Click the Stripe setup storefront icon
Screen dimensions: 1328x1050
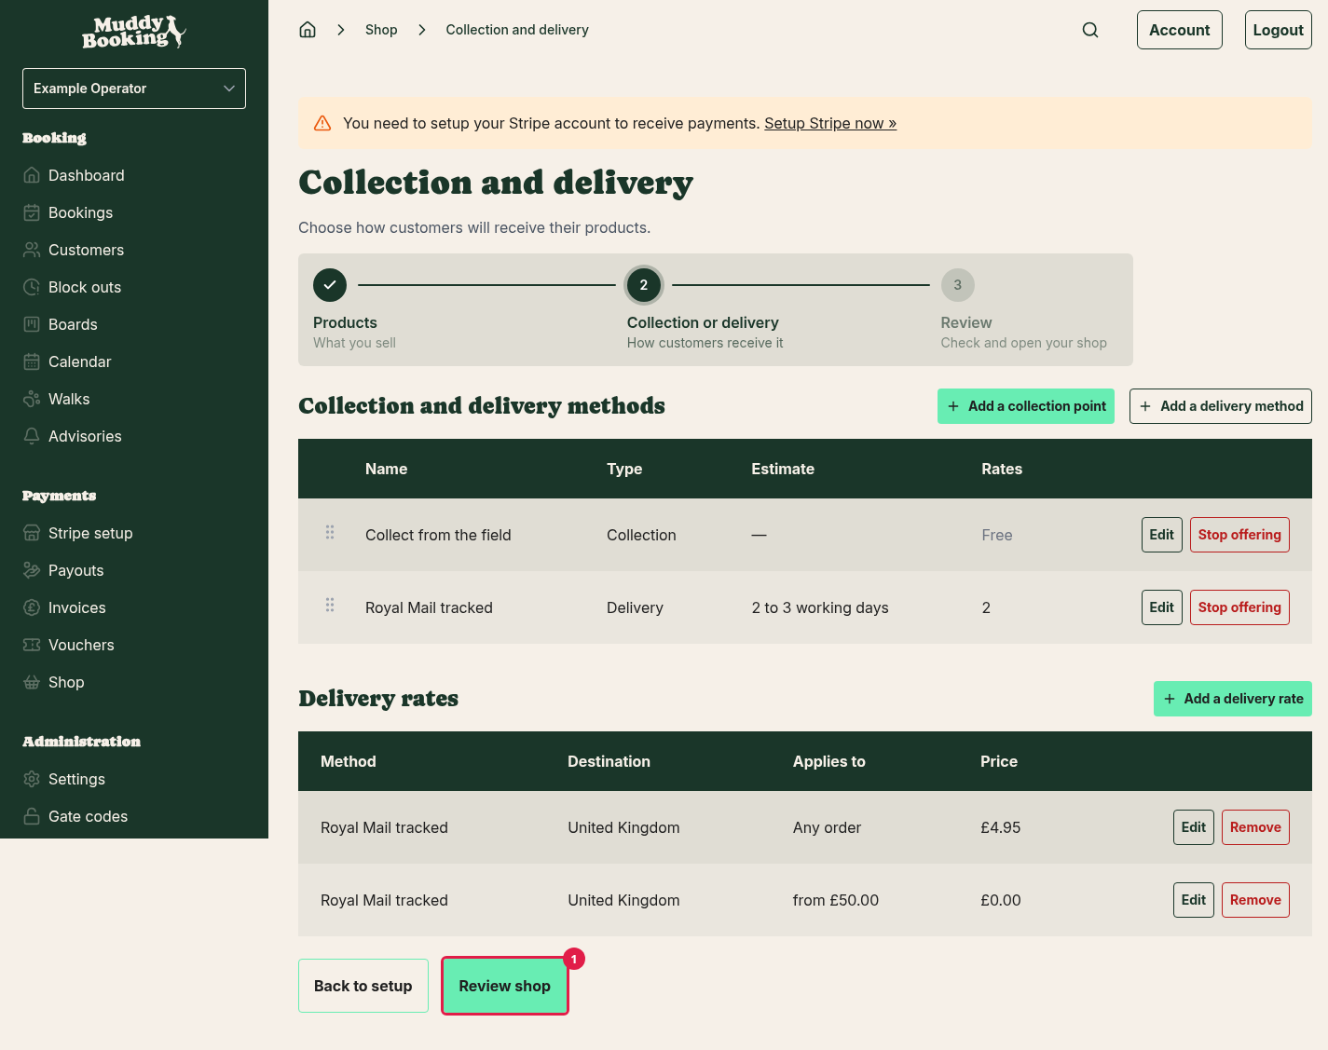[x=32, y=533]
